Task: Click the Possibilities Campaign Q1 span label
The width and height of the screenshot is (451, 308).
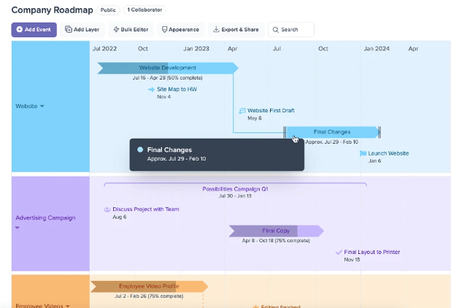Action: click(x=235, y=189)
